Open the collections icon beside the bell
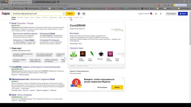The width and height of the screenshot is (191, 107). pos(156,14)
